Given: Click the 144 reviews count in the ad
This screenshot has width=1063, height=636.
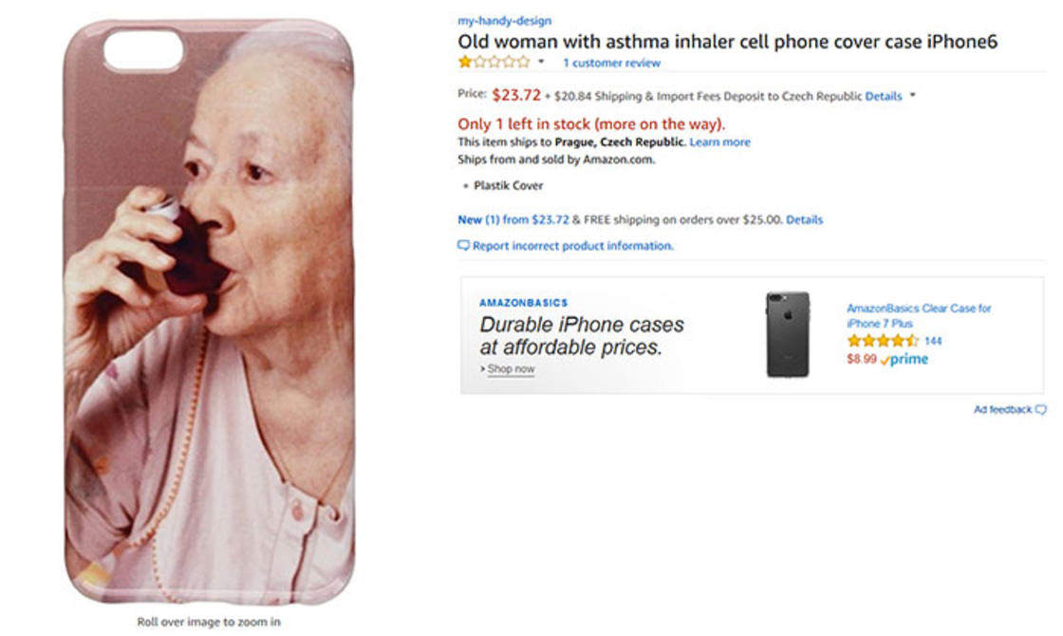Looking at the screenshot, I should point(933,341).
